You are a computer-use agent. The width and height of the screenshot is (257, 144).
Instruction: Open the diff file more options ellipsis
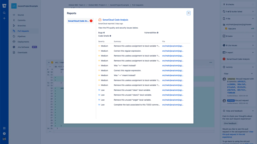click(211, 62)
